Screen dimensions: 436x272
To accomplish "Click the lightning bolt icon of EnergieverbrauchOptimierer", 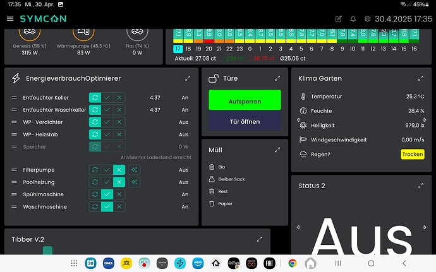I will point(16,78).
